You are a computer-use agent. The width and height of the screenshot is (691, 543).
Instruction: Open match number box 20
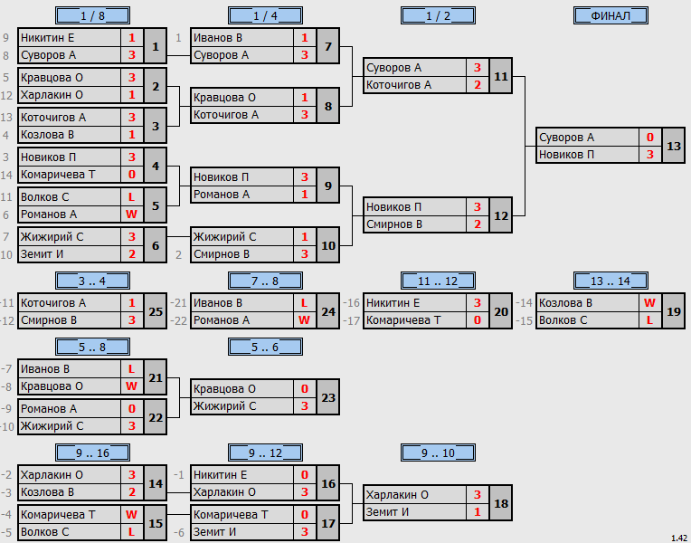501,311
